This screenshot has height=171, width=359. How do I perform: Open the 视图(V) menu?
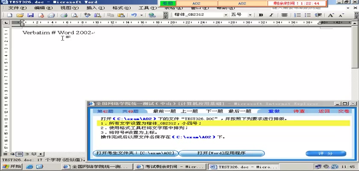[x=70, y=8]
